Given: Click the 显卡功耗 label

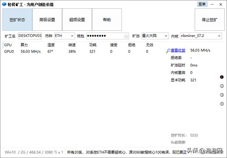Looking at the screenshot, I should coord(178,80).
